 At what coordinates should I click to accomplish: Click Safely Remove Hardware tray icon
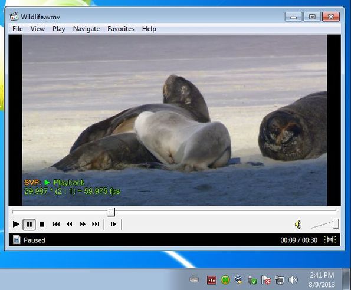(252, 280)
